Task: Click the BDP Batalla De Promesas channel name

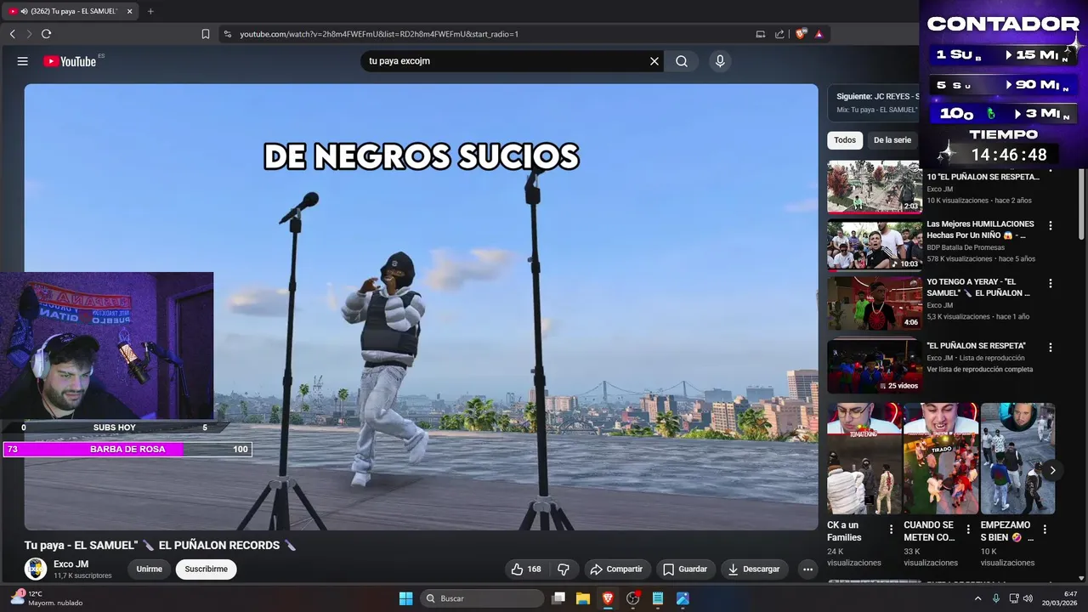Action: coord(966,247)
